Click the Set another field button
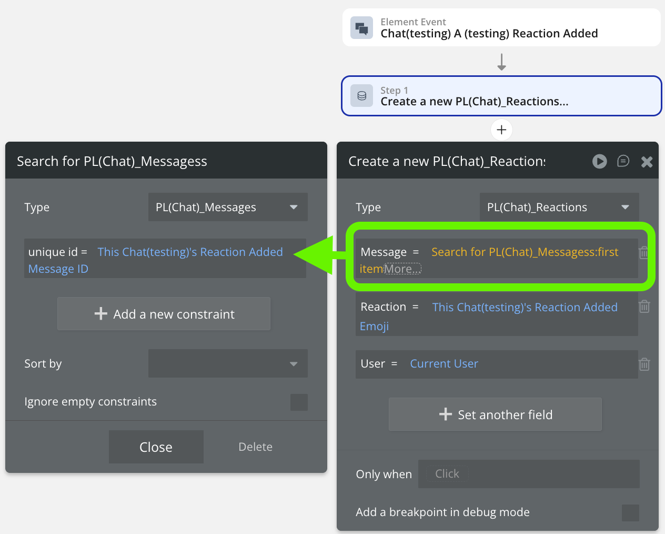 coord(495,414)
